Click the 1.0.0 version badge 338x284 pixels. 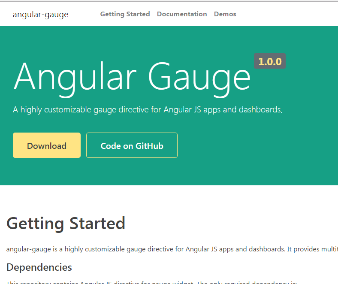coord(270,61)
